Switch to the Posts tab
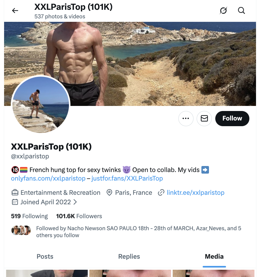This screenshot has width=262, height=277. [x=45, y=256]
